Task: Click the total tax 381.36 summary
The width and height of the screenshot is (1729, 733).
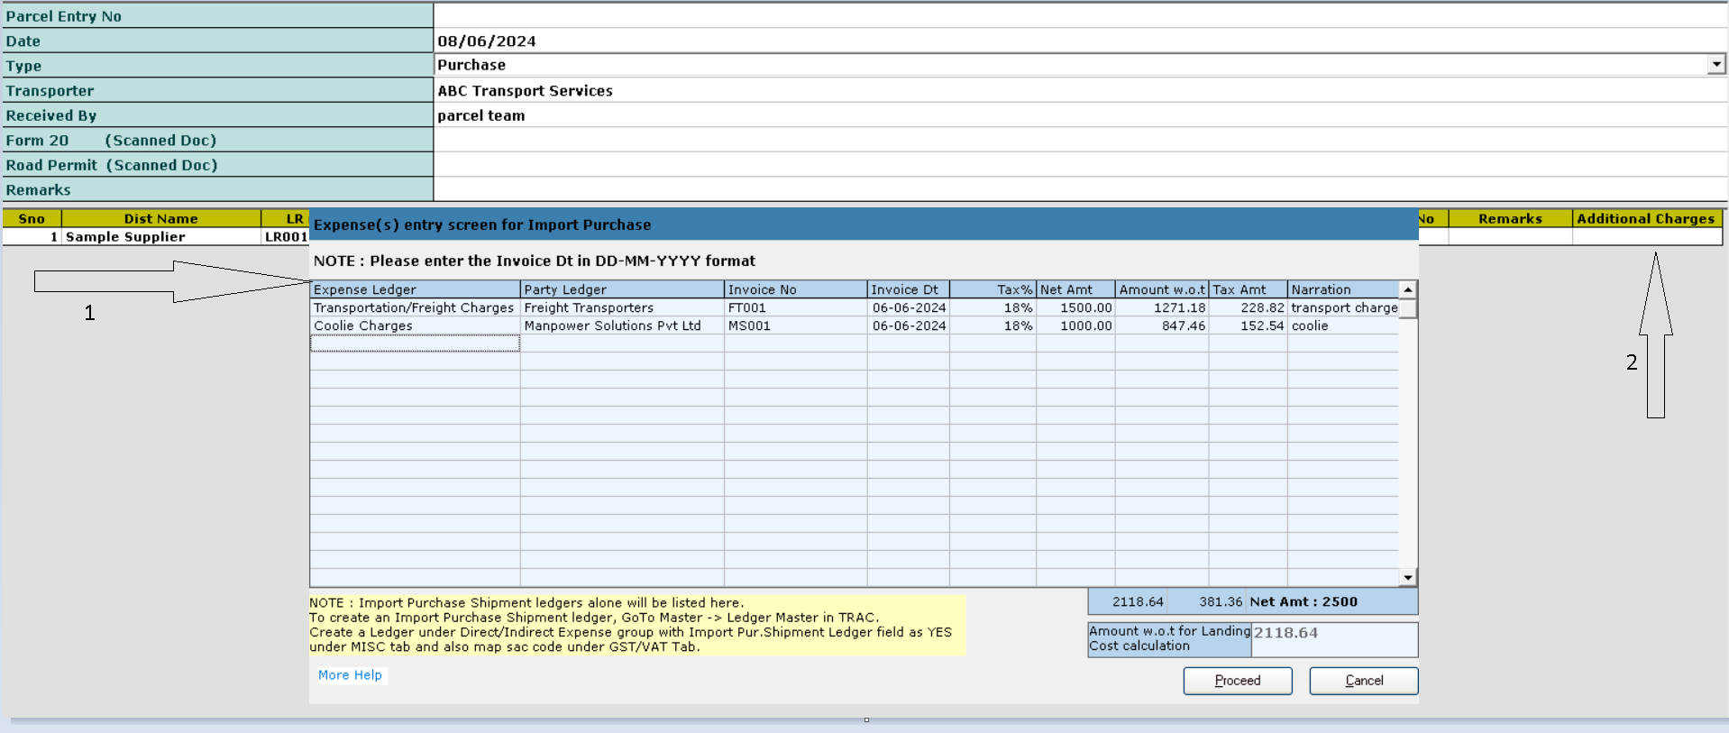Action: pyautogui.click(x=1221, y=601)
